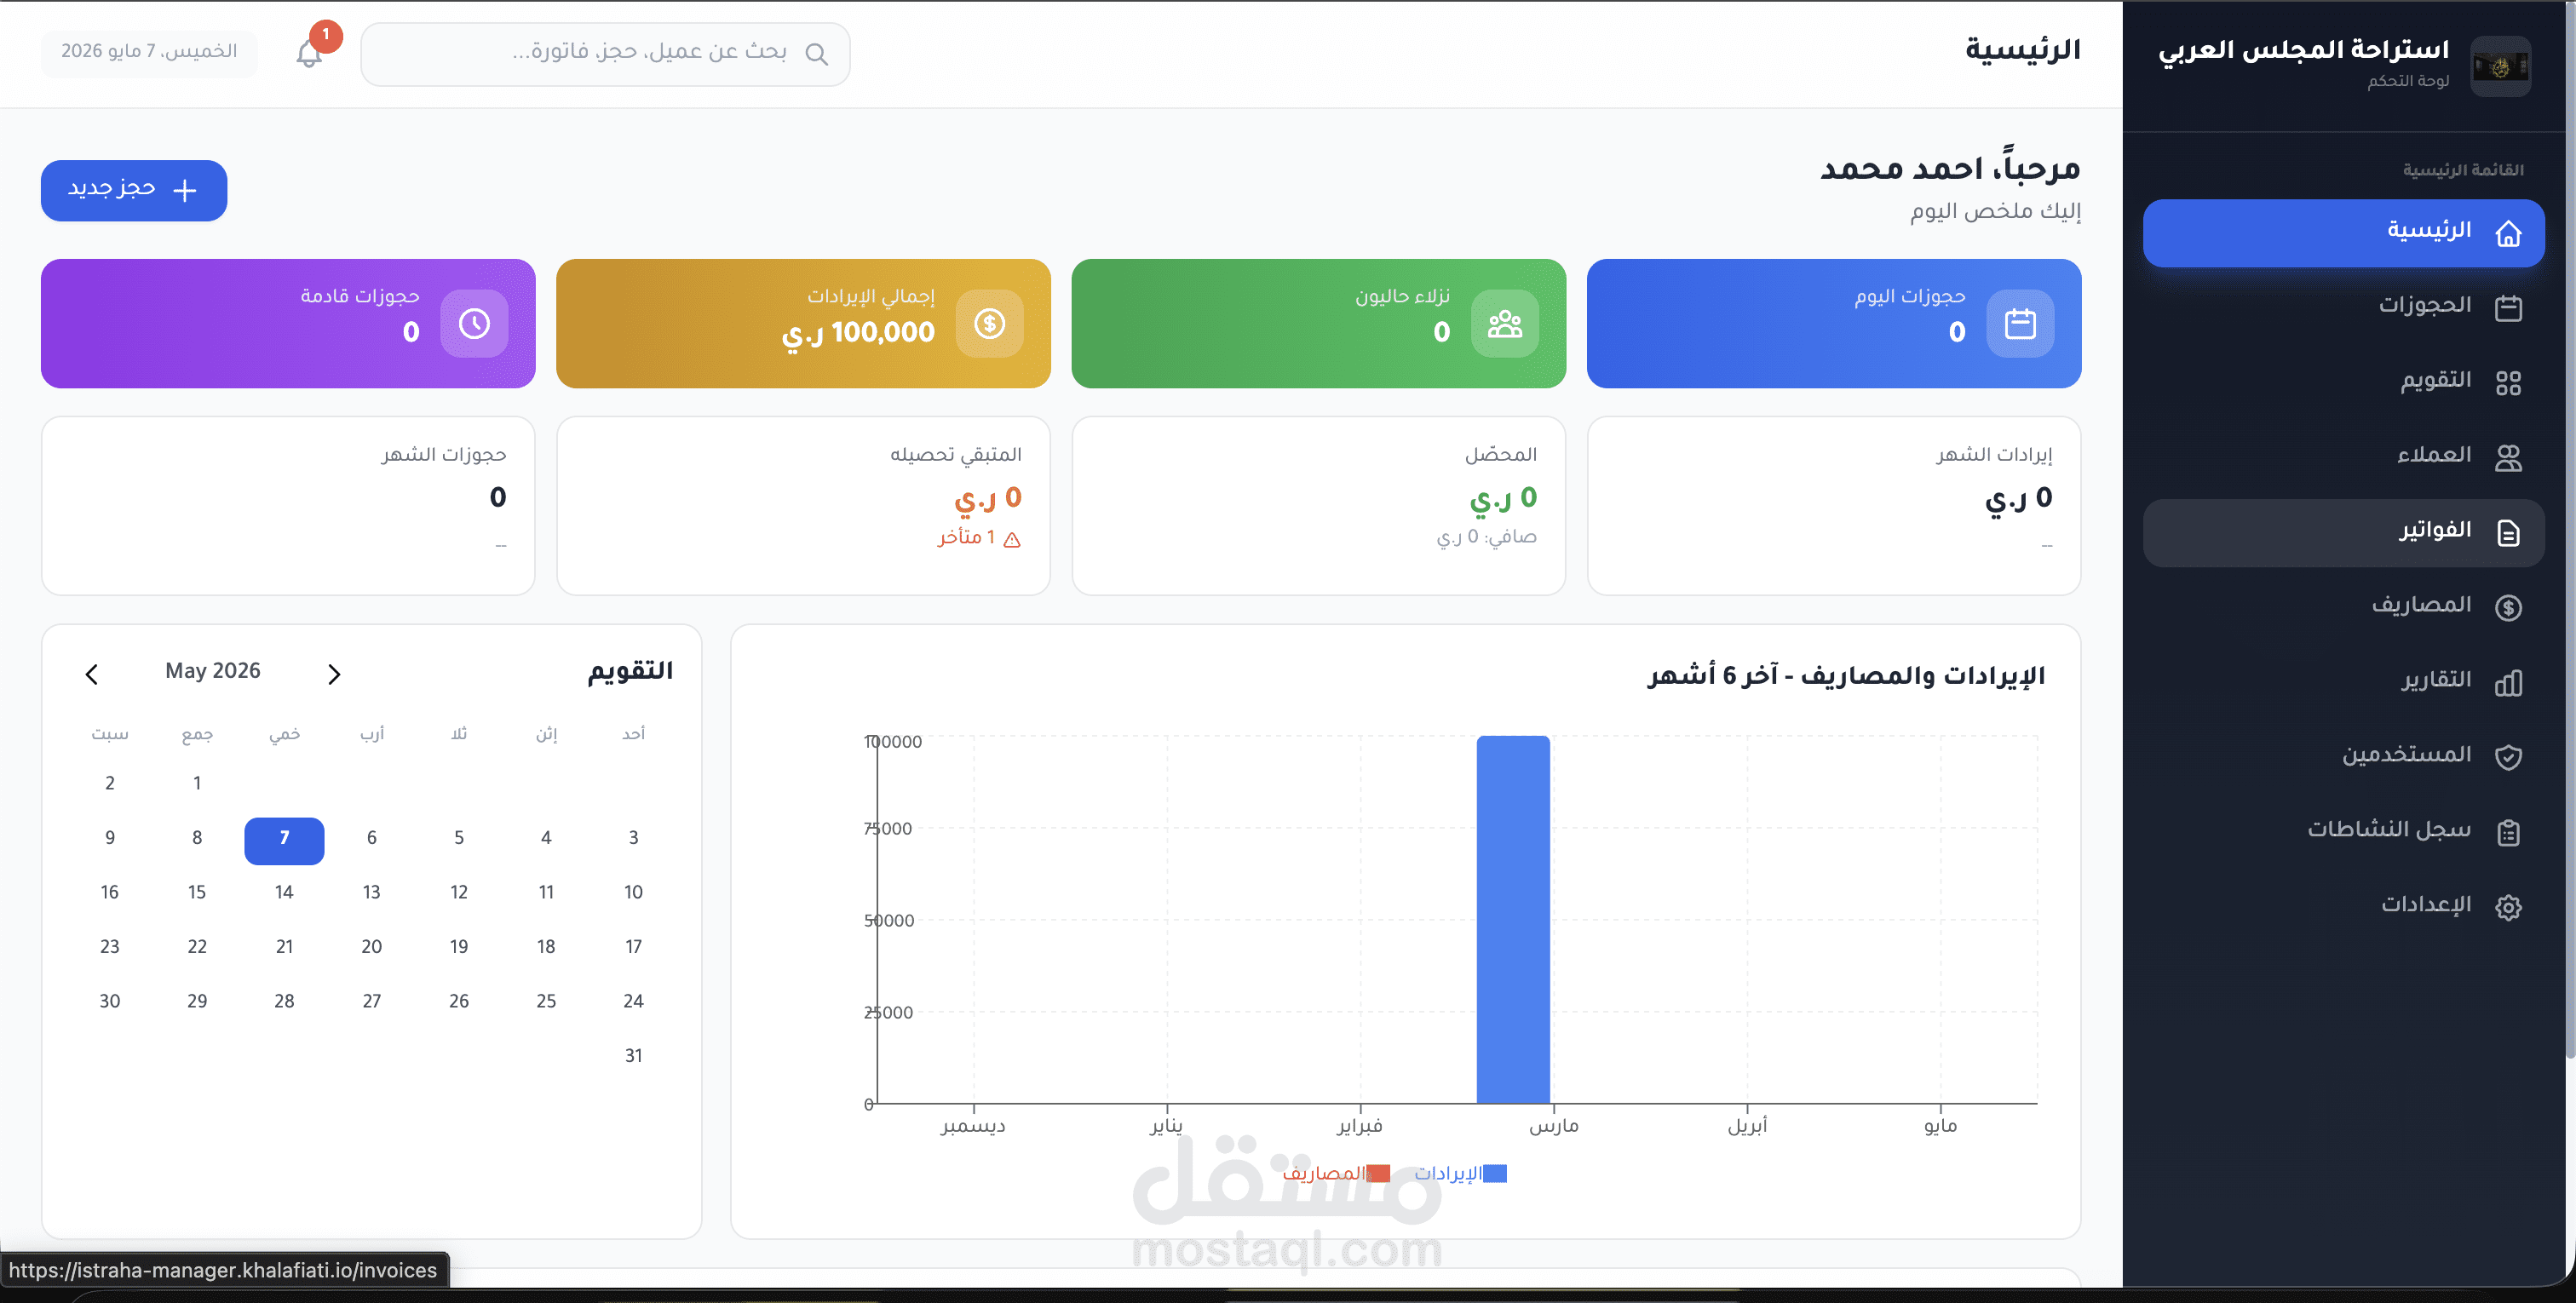Click the clipboard icon beside سجل النشاطات
This screenshot has width=2576, height=1303.
point(2507,832)
